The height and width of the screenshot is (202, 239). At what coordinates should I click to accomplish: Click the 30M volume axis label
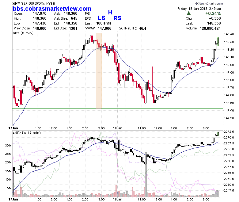tap(8, 145)
